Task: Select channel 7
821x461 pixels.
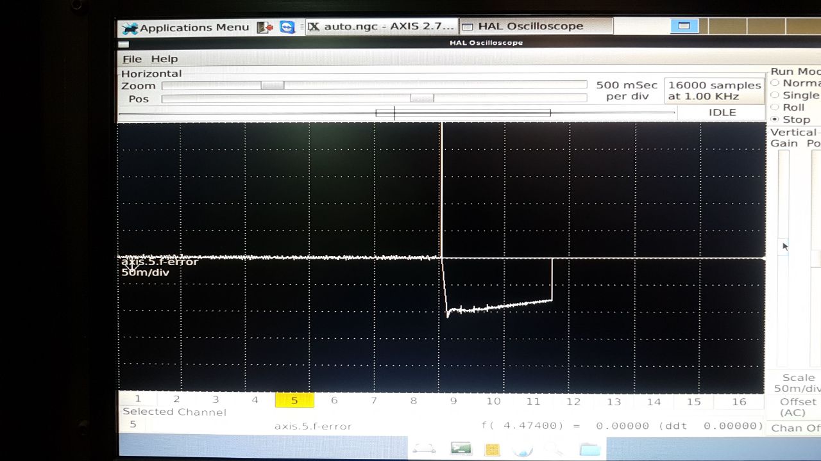Action: click(374, 400)
